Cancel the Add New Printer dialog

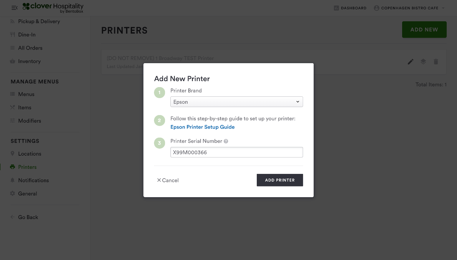click(168, 180)
